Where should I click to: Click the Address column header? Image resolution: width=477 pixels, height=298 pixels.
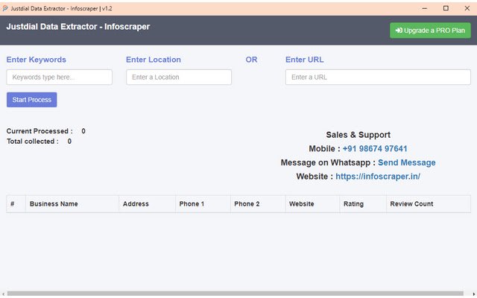148,204
